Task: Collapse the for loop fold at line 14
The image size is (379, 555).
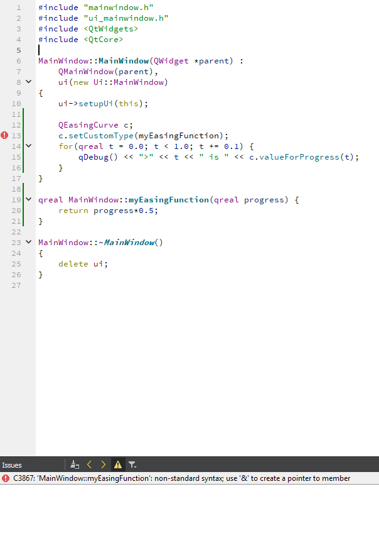Action: [x=28, y=146]
